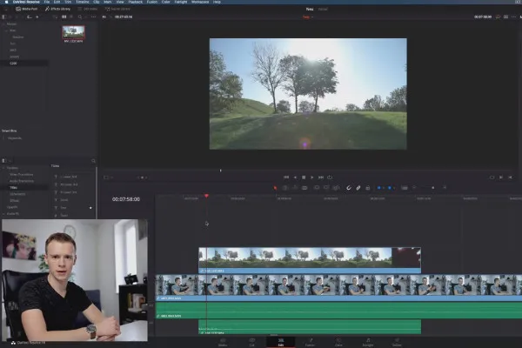522x348 pixels.
Task: Toggle the Effects Library panel
Action: coord(57,9)
